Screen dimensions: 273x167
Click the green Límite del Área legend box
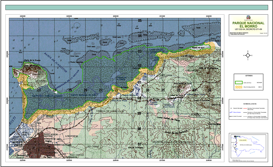pos(239,82)
